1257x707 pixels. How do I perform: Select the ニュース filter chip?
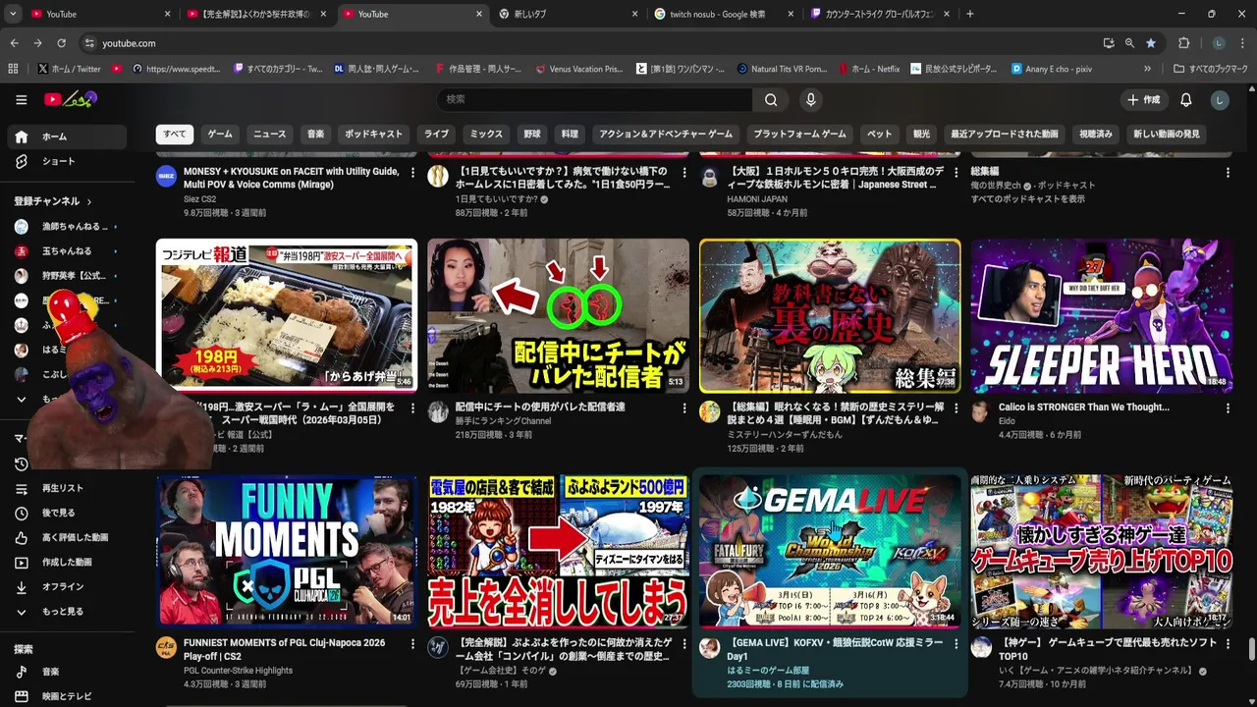click(270, 135)
